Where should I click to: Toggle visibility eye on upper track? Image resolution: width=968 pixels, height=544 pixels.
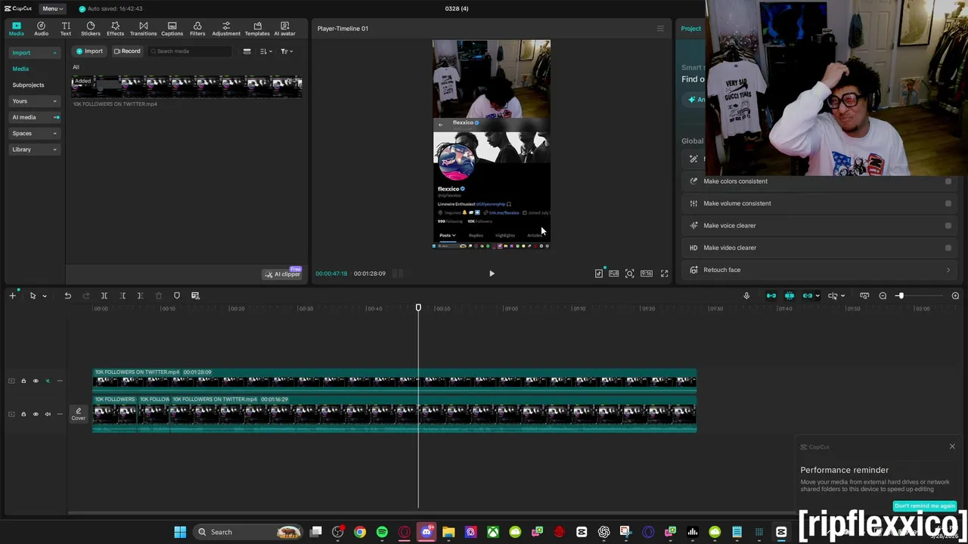(x=36, y=381)
